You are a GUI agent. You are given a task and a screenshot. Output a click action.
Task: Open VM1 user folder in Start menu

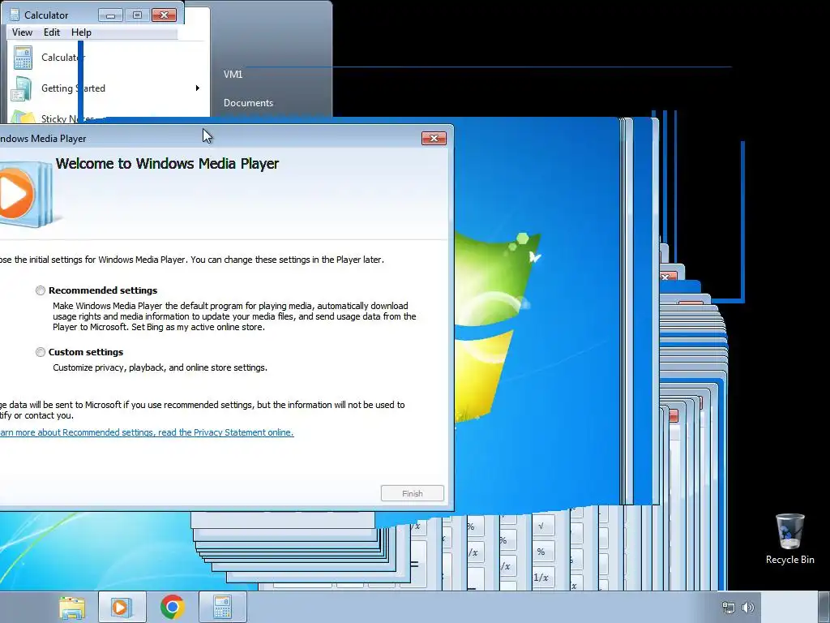pos(233,74)
